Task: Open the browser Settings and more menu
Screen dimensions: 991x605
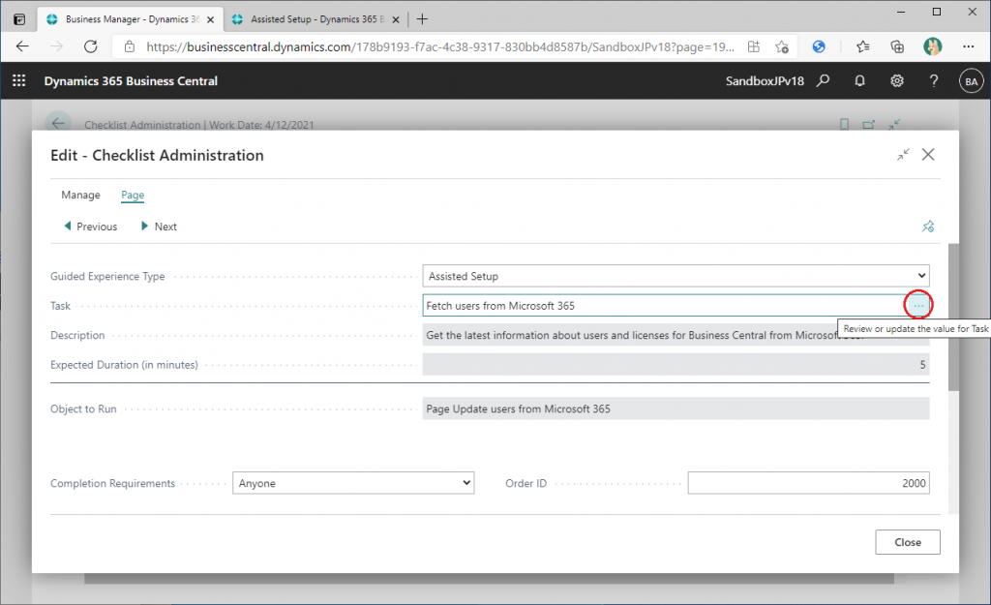Action: [968, 46]
